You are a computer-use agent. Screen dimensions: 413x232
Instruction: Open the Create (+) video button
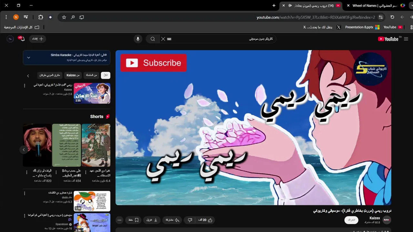tap(37, 39)
